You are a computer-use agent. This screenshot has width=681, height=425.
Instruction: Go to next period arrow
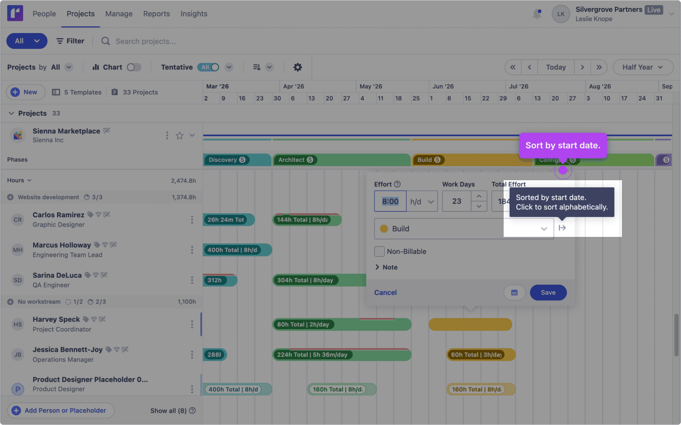pos(582,67)
